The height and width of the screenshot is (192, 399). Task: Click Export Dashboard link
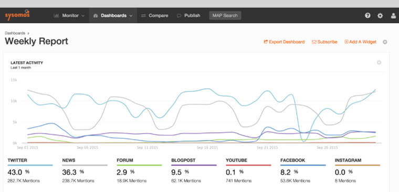284,42
